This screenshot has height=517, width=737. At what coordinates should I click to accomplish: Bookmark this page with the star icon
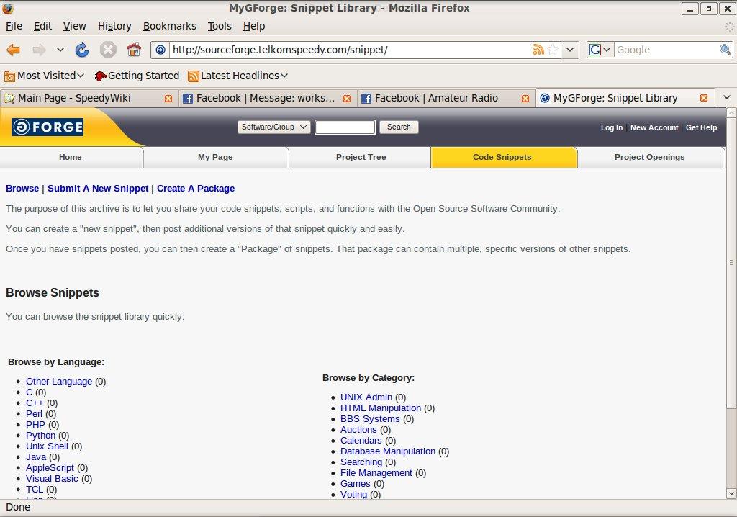pos(553,50)
